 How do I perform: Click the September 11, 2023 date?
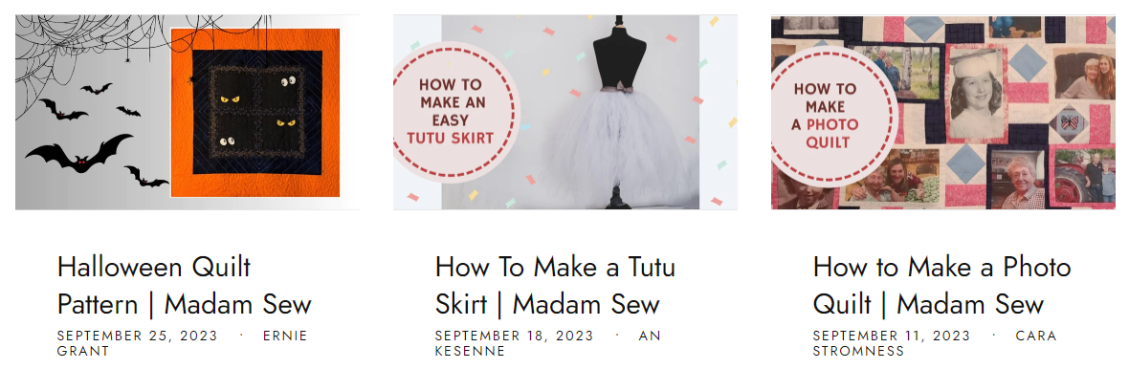pyautogui.click(x=892, y=337)
